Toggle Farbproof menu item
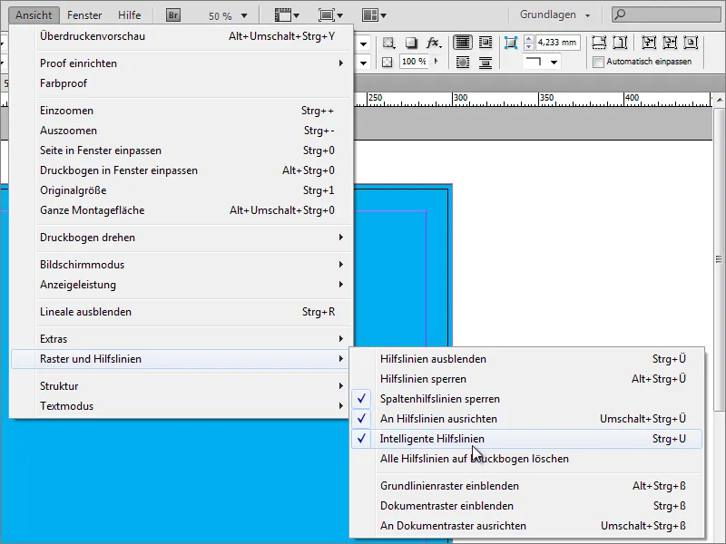Screen dimensions: 726x544 181,83
